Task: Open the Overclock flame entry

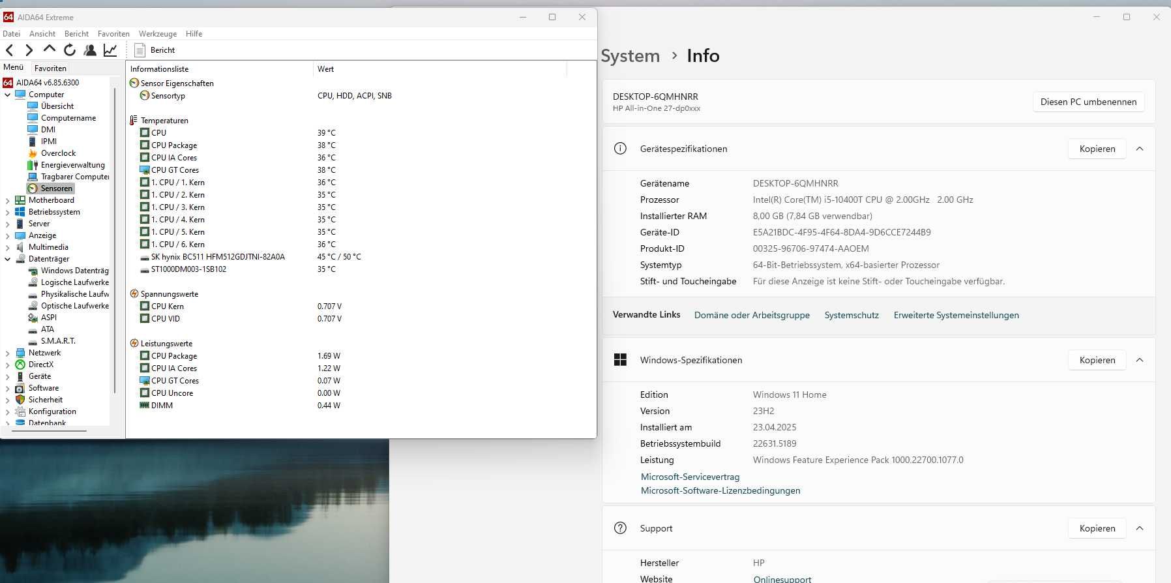Action: point(52,153)
